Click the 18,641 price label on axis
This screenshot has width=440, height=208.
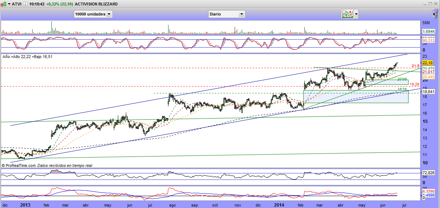(428, 92)
